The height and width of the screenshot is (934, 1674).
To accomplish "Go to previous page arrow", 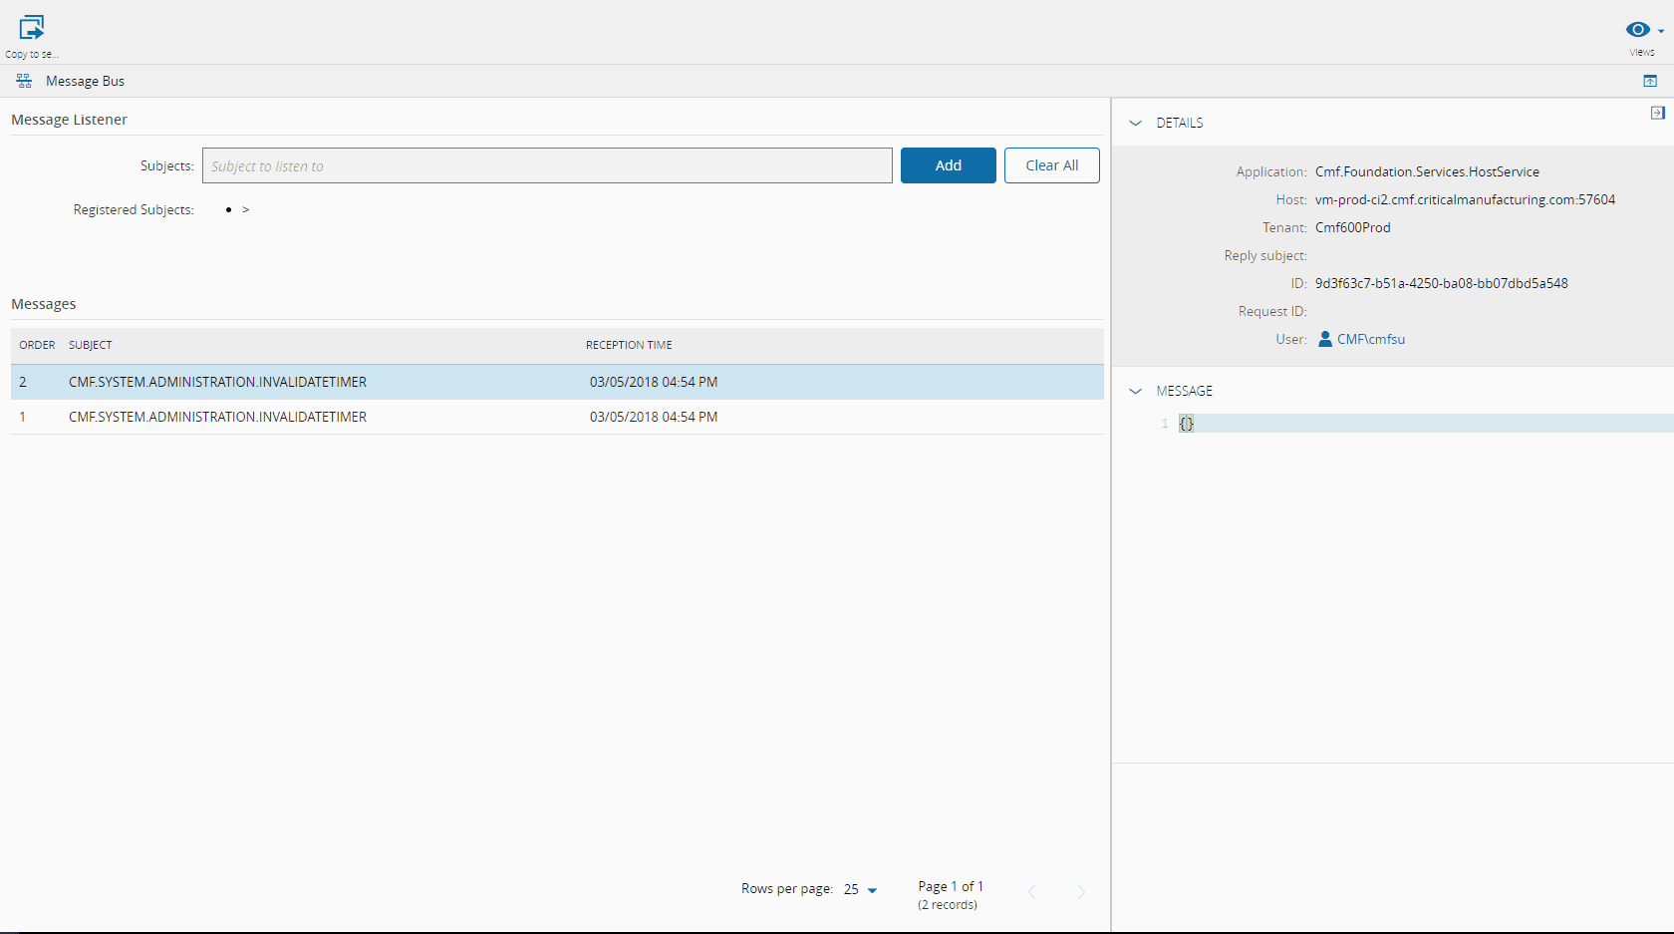I will (x=1032, y=892).
